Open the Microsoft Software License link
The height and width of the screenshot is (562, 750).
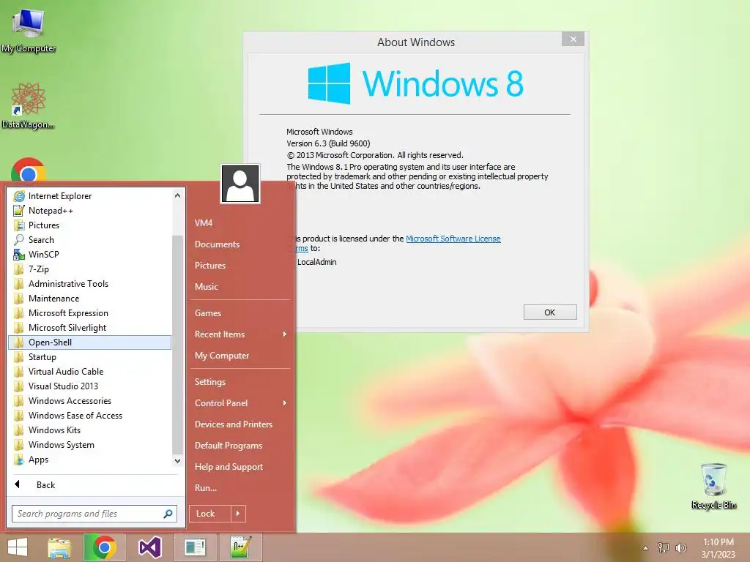[x=453, y=239]
